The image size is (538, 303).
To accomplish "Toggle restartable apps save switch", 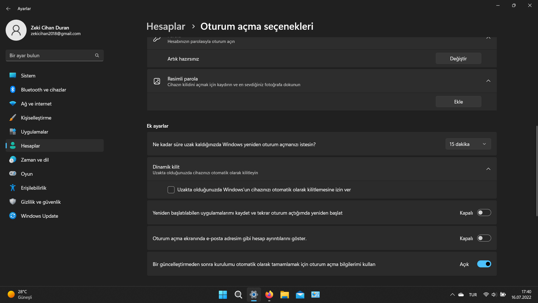I will point(484,213).
